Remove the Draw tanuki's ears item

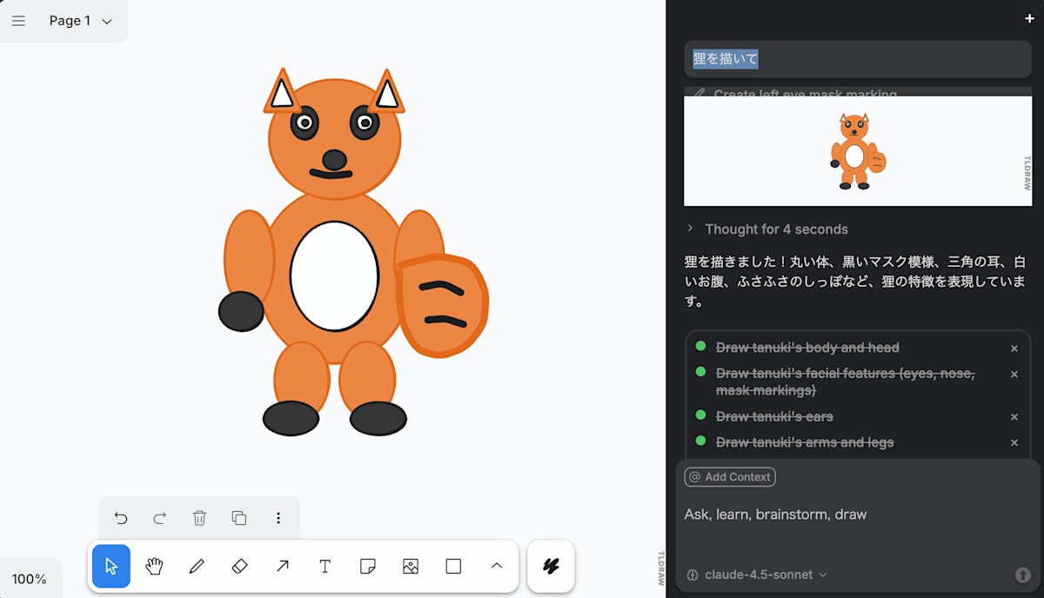pyautogui.click(x=1014, y=417)
